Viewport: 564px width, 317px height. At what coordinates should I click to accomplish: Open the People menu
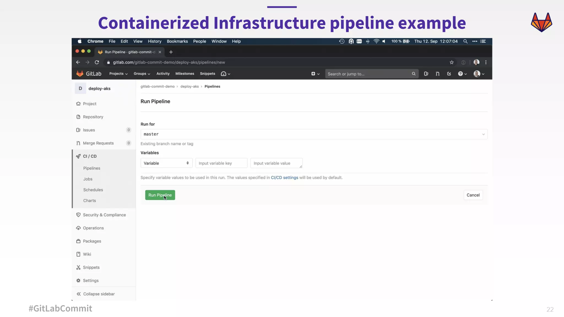200,41
